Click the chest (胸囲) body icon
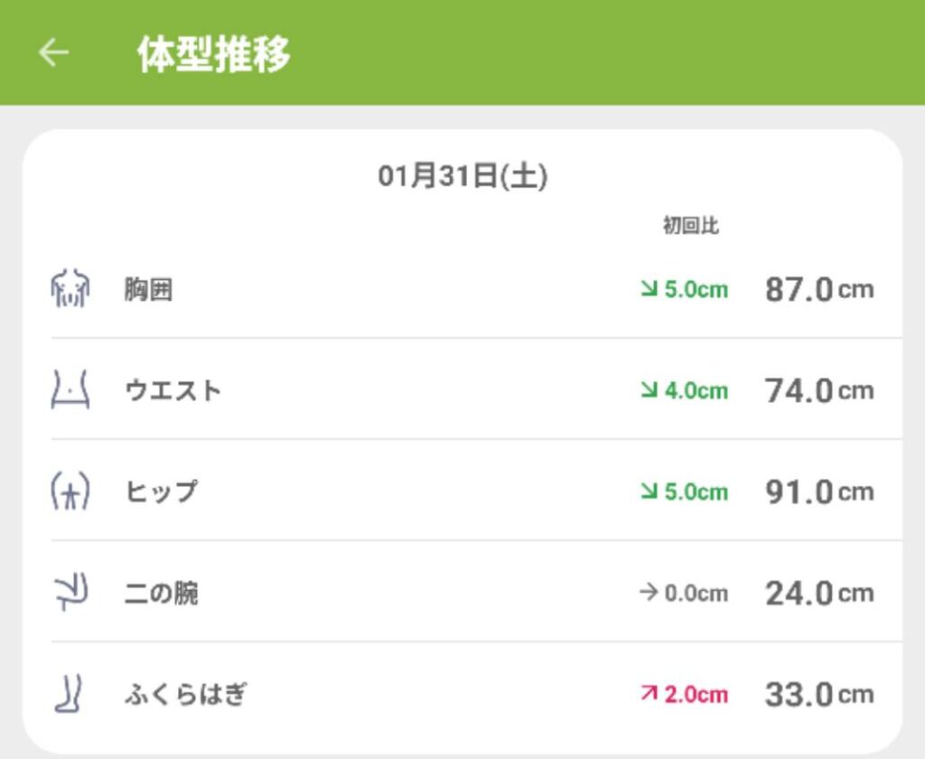This screenshot has width=925, height=759. pos(70,289)
